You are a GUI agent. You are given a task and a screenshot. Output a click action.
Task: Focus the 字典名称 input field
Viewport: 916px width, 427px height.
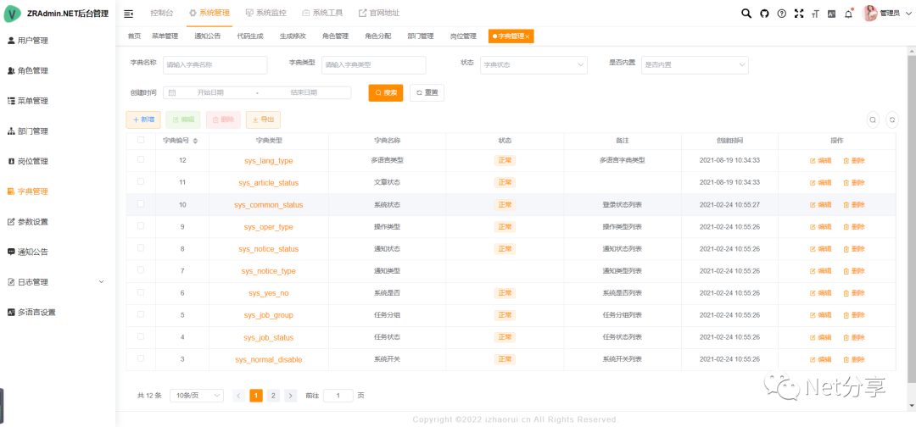[215, 64]
